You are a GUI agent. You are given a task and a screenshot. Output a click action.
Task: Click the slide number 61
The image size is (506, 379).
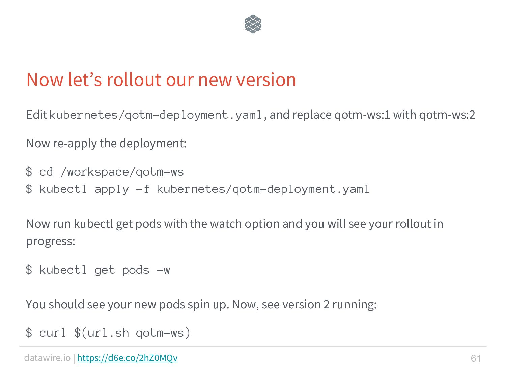tap(476, 358)
